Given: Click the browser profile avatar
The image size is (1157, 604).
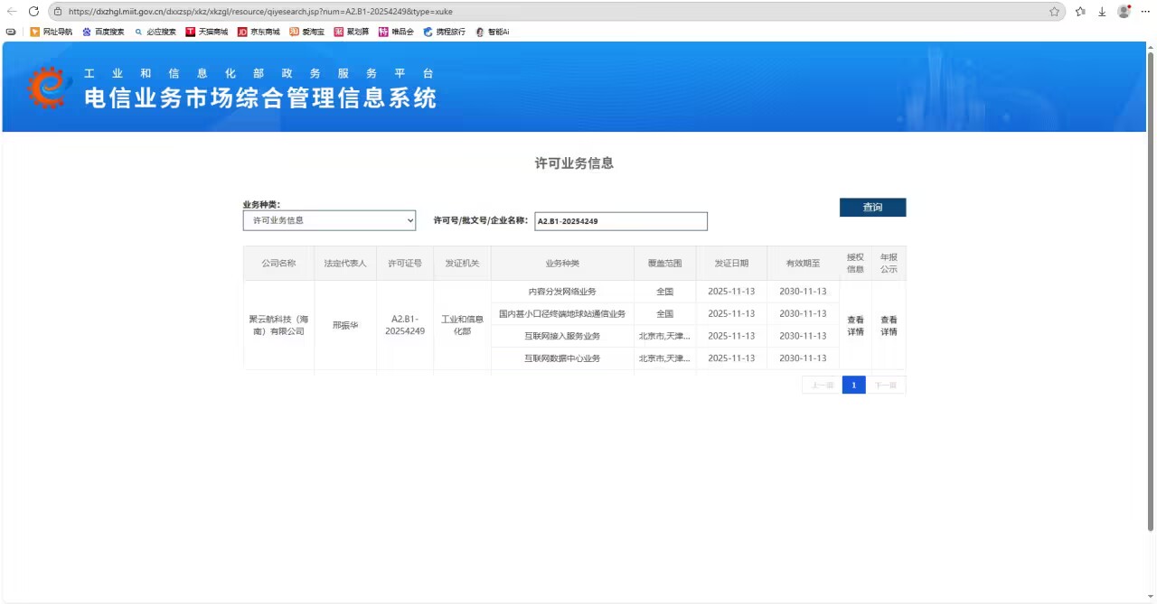Looking at the screenshot, I should pos(1124,11).
